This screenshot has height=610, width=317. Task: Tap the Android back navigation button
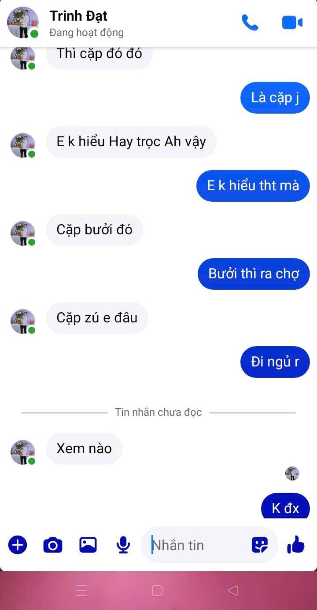233,590
